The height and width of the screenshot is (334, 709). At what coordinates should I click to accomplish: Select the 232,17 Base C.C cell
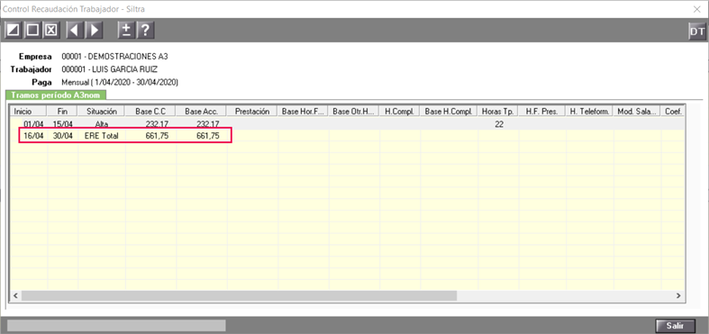[150, 124]
